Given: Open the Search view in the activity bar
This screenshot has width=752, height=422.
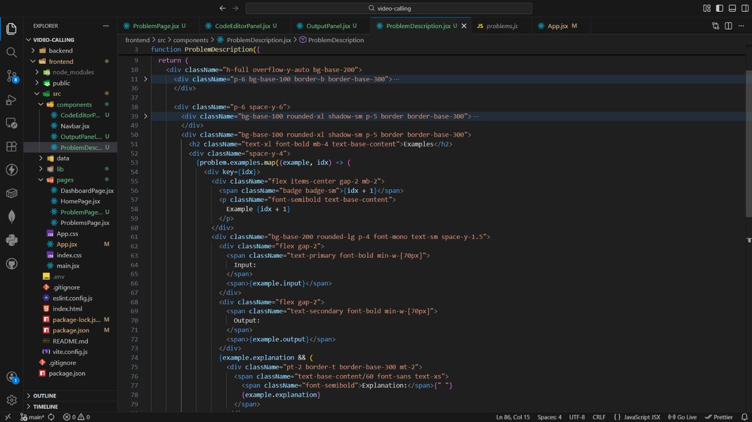Looking at the screenshot, I should (x=11, y=53).
